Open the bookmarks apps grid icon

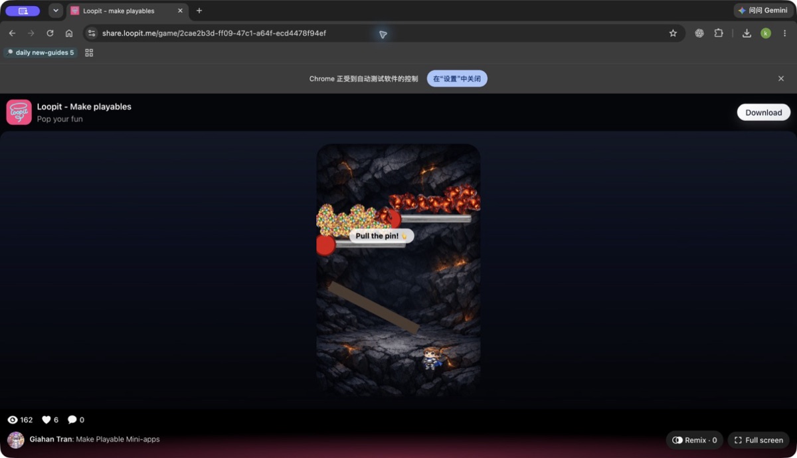coord(89,52)
